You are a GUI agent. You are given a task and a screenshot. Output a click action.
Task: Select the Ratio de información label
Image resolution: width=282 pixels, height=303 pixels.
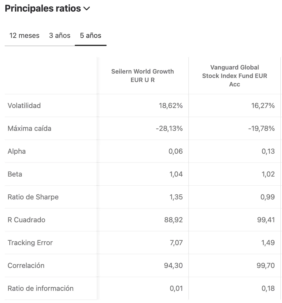[x=41, y=288]
